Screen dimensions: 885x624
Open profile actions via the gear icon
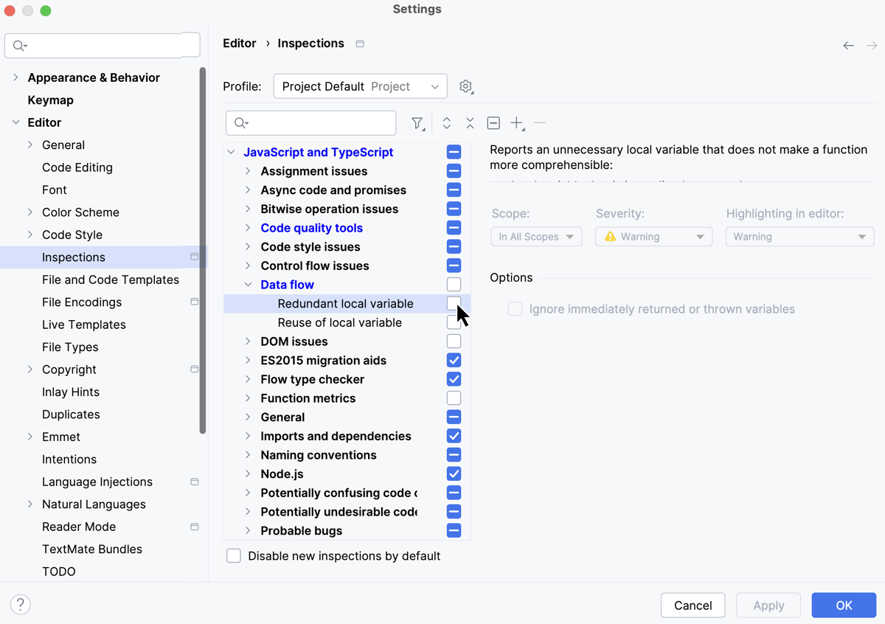pos(466,86)
